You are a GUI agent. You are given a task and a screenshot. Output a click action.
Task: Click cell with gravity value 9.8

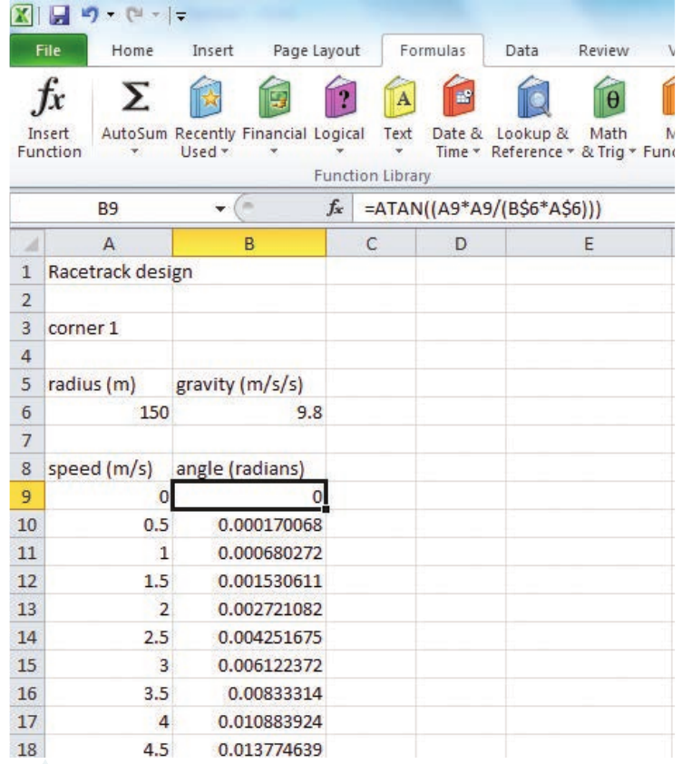(x=248, y=412)
